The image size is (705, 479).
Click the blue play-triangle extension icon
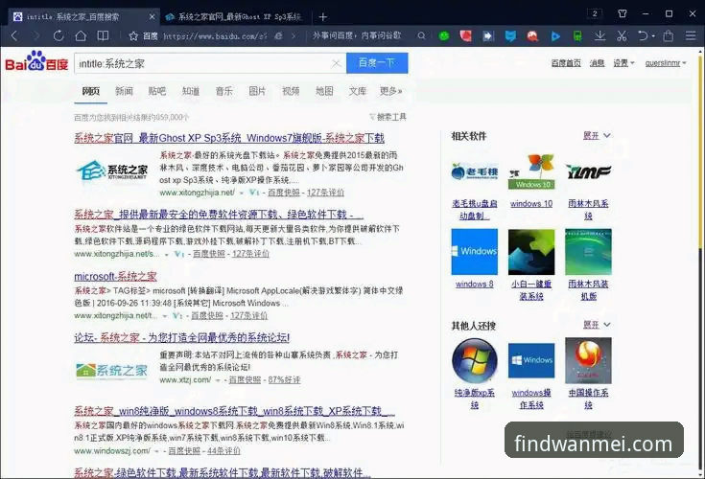coord(555,36)
